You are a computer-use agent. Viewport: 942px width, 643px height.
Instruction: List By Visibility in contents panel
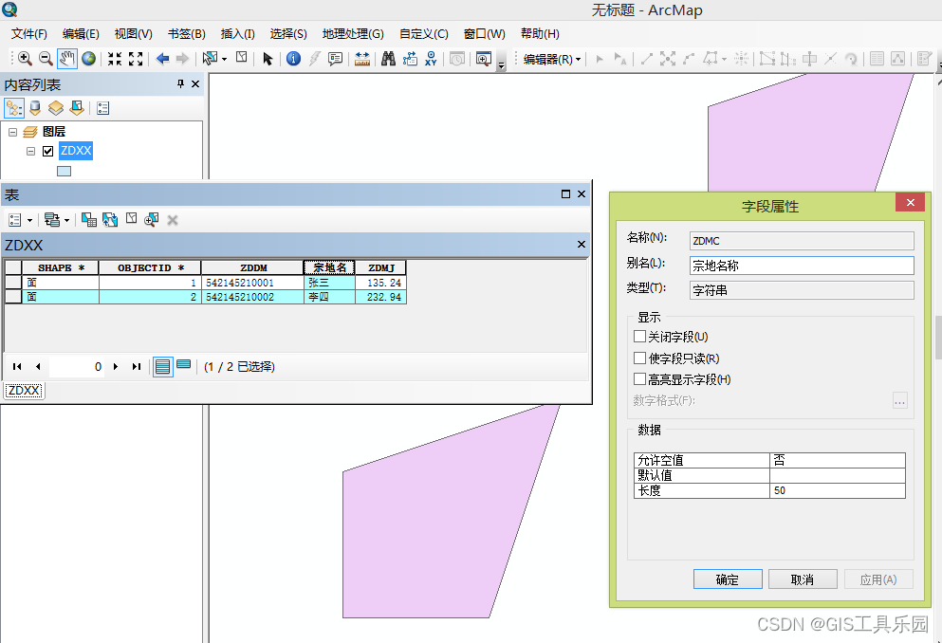[55, 108]
